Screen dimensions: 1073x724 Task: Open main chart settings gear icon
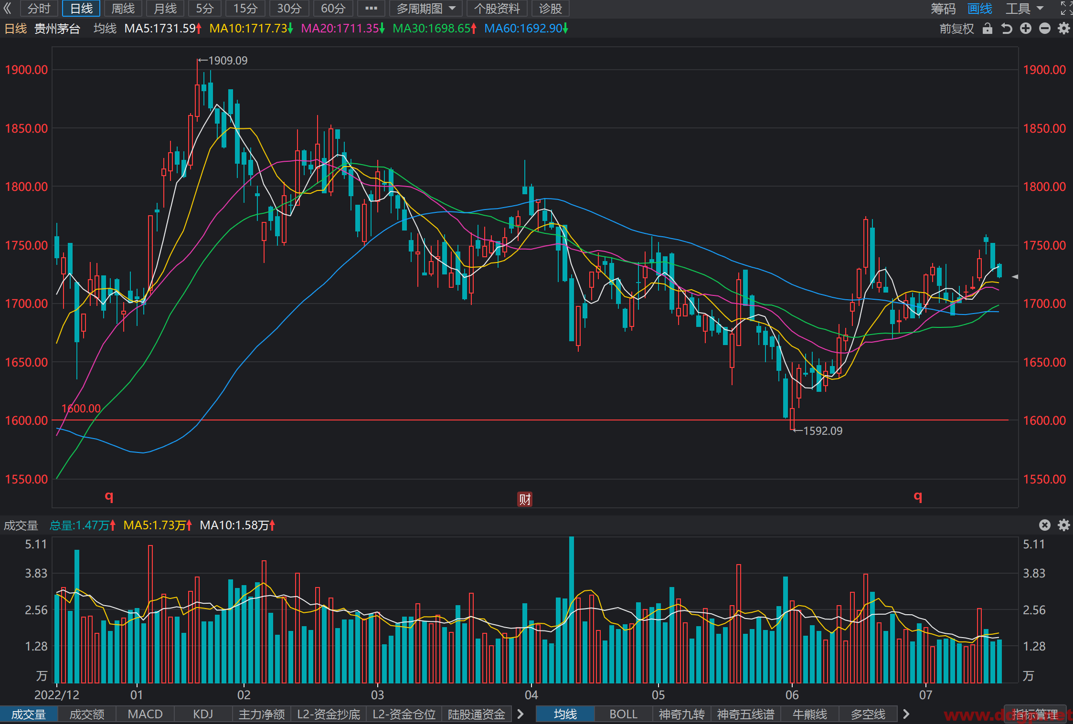point(1064,29)
